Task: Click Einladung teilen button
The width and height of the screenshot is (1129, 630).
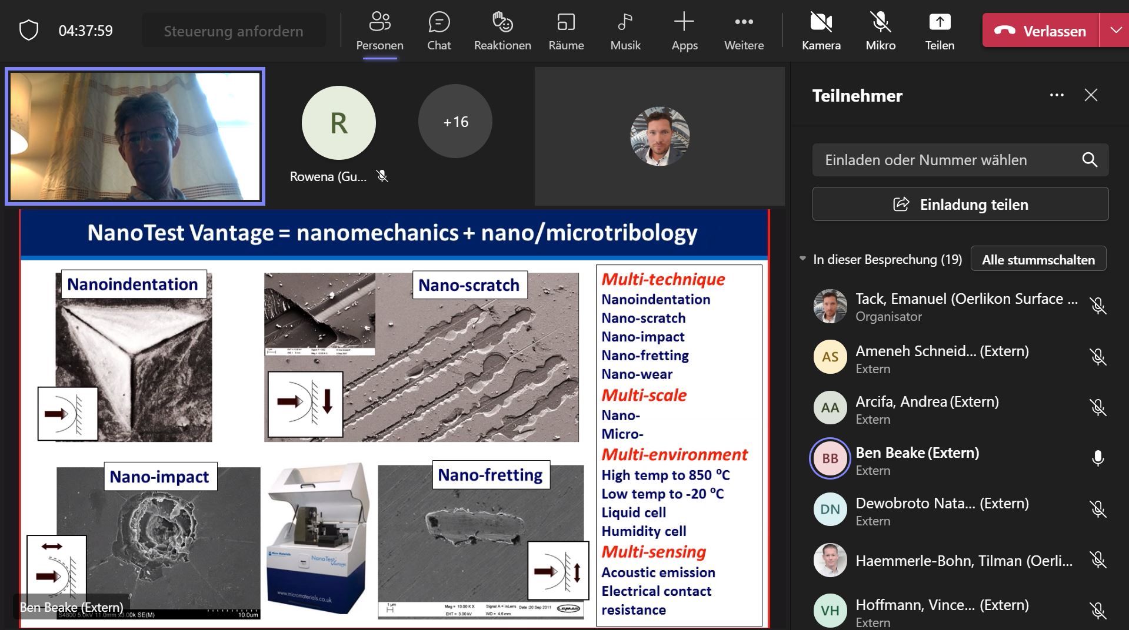Action: [x=960, y=205]
